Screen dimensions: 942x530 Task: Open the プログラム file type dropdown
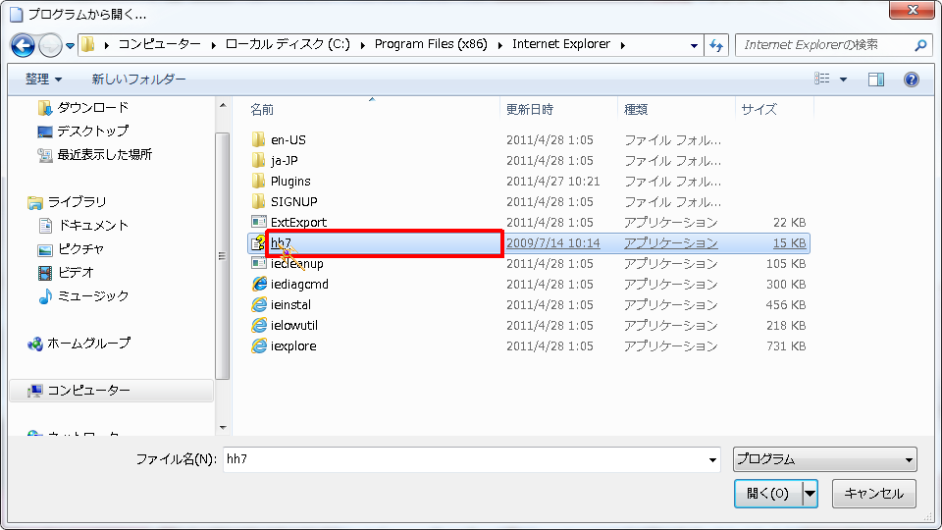click(825, 459)
